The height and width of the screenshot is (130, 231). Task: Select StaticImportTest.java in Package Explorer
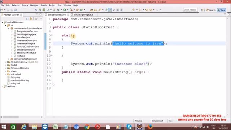26,53
